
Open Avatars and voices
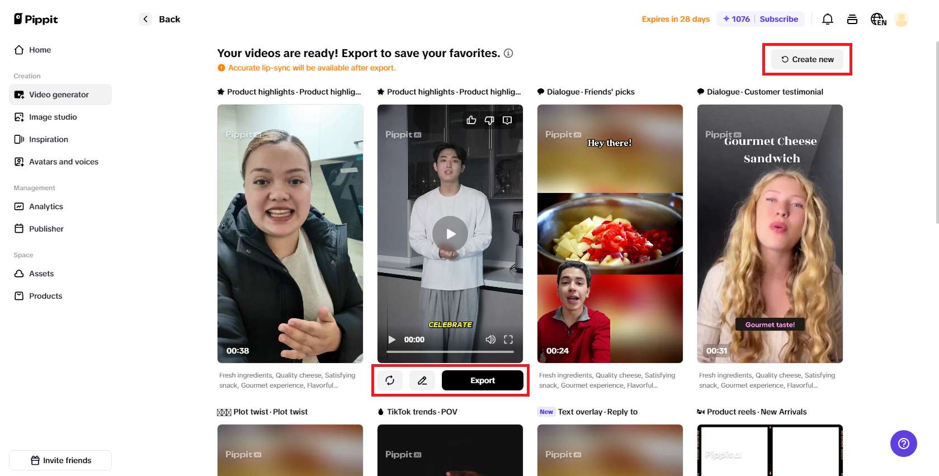60,162
